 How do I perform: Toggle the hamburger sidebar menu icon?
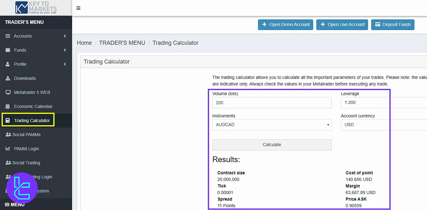tap(78, 8)
